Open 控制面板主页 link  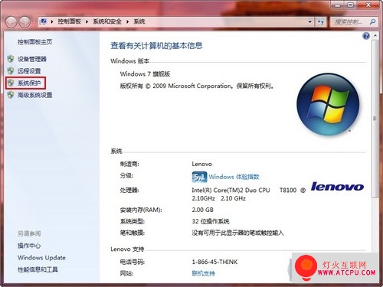tap(35, 41)
